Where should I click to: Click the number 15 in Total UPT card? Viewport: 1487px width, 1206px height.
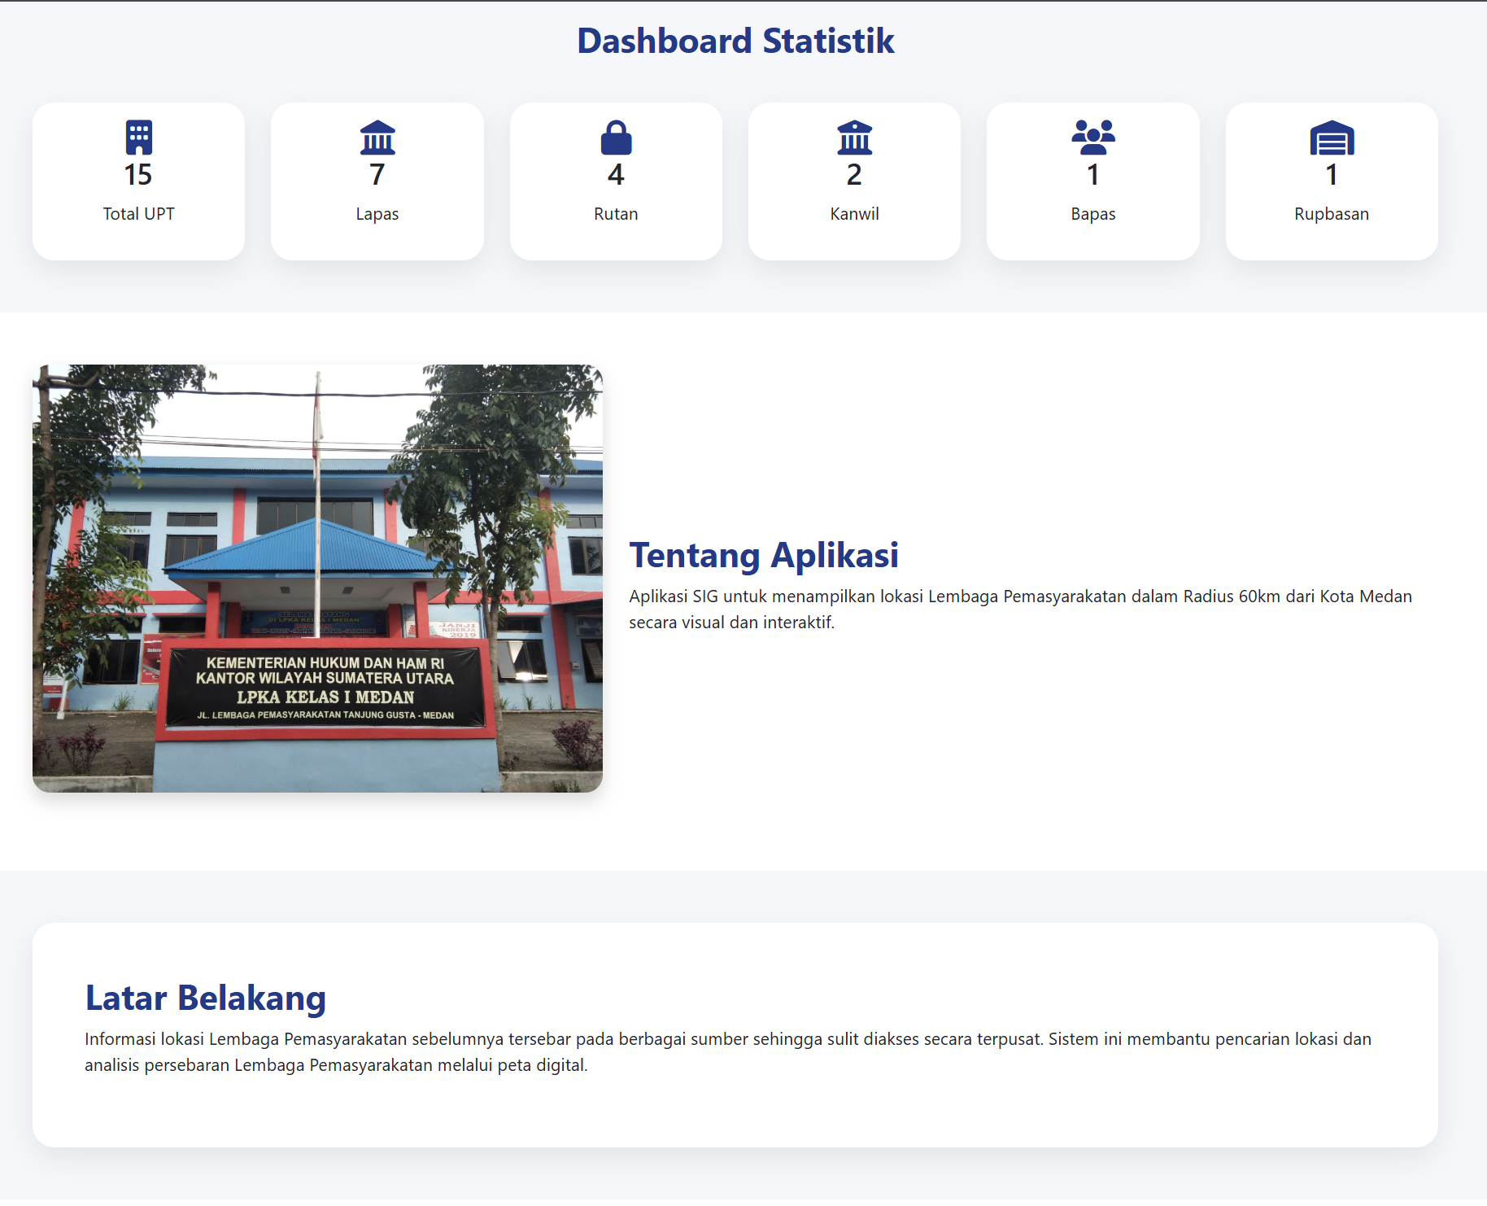click(138, 175)
